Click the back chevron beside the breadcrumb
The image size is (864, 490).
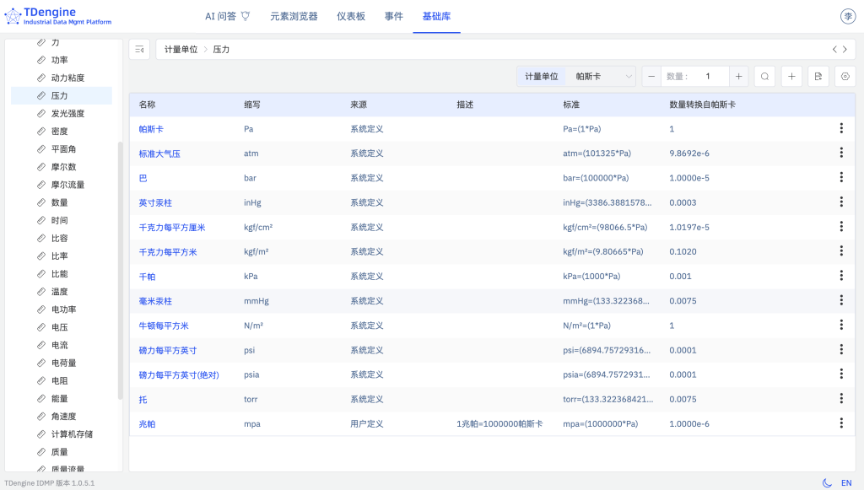[x=834, y=49]
